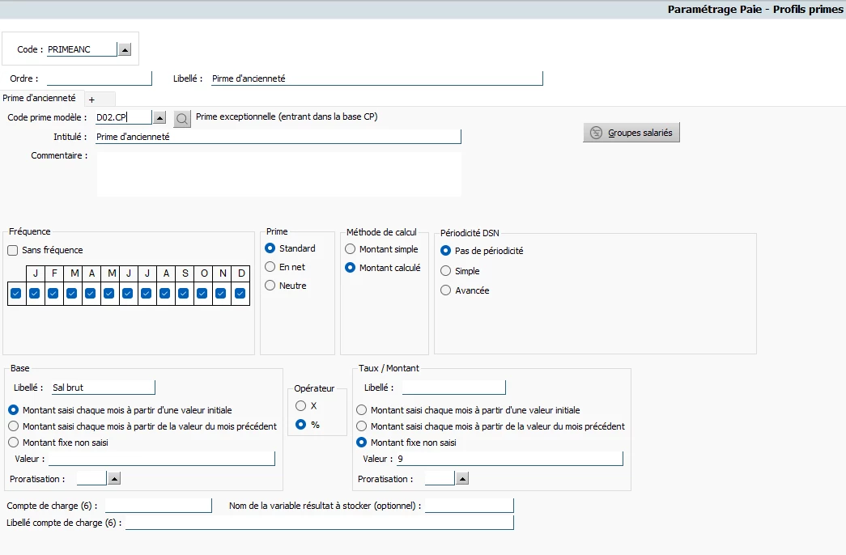Select the Standard prime option
The height and width of the screenshot is (555, 846).
coord(270,248)
